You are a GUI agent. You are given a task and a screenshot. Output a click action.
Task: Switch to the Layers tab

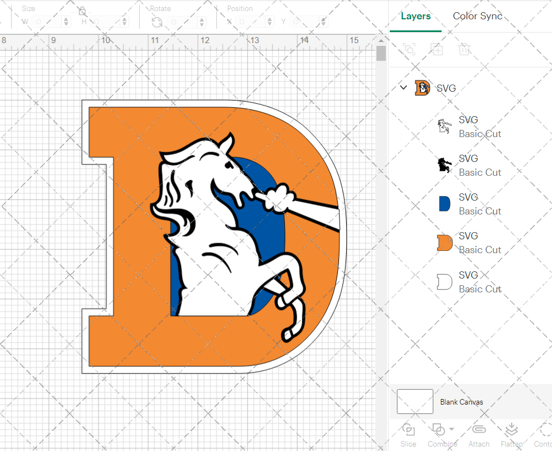click(x=416, y=16)
